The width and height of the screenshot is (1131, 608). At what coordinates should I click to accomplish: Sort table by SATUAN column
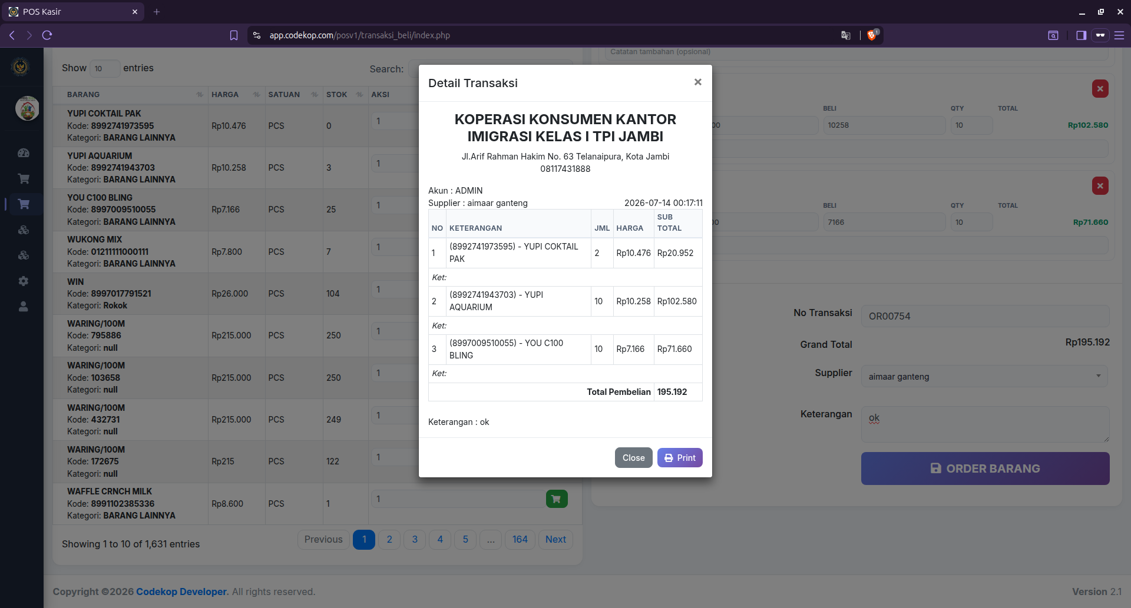[x=293, y=95]
